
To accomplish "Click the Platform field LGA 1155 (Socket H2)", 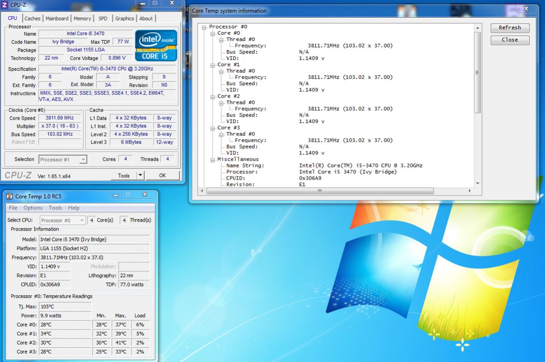I will tap(94, 248).
